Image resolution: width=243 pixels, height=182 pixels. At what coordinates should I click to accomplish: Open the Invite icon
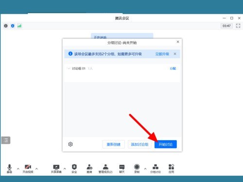(89, 168)
